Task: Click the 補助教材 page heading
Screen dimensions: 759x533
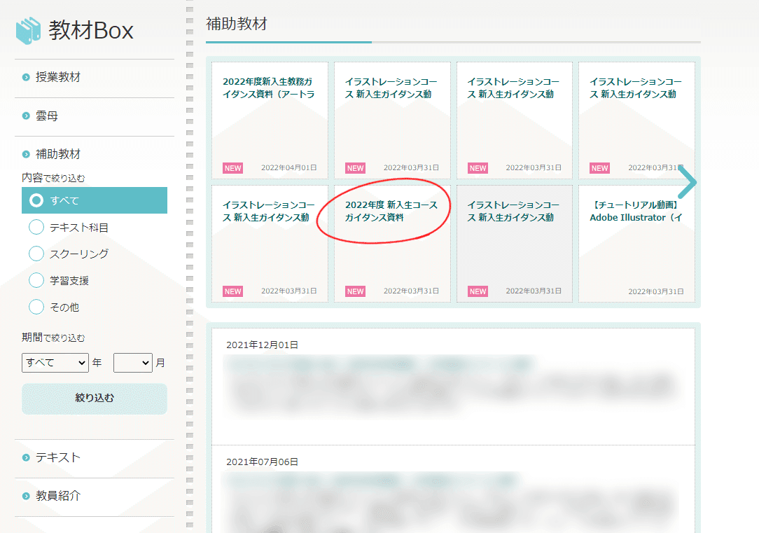Action: [x=237, y=24]
